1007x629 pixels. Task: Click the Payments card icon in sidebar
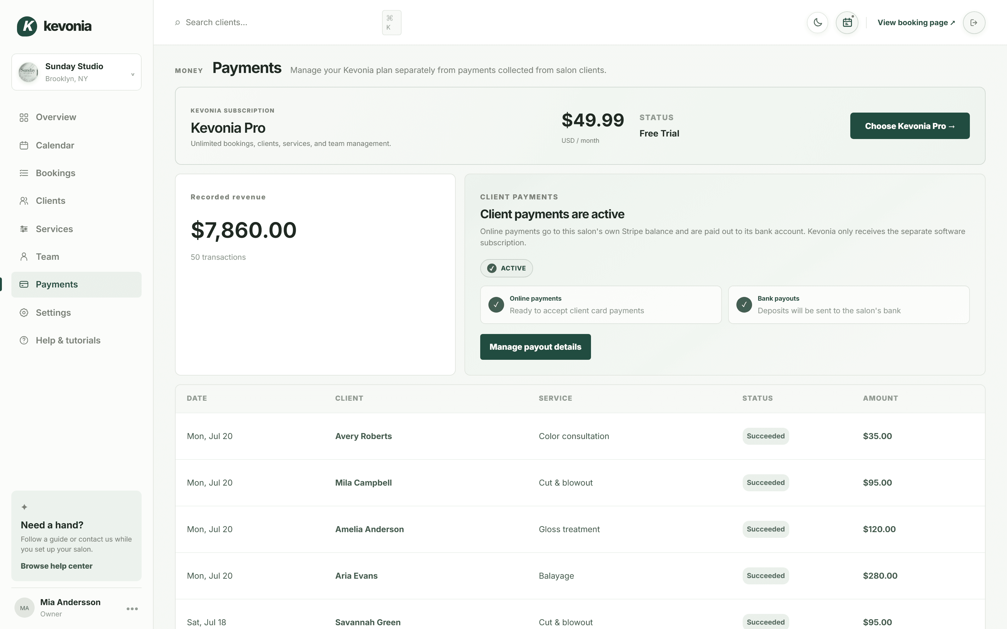(24, 285)
